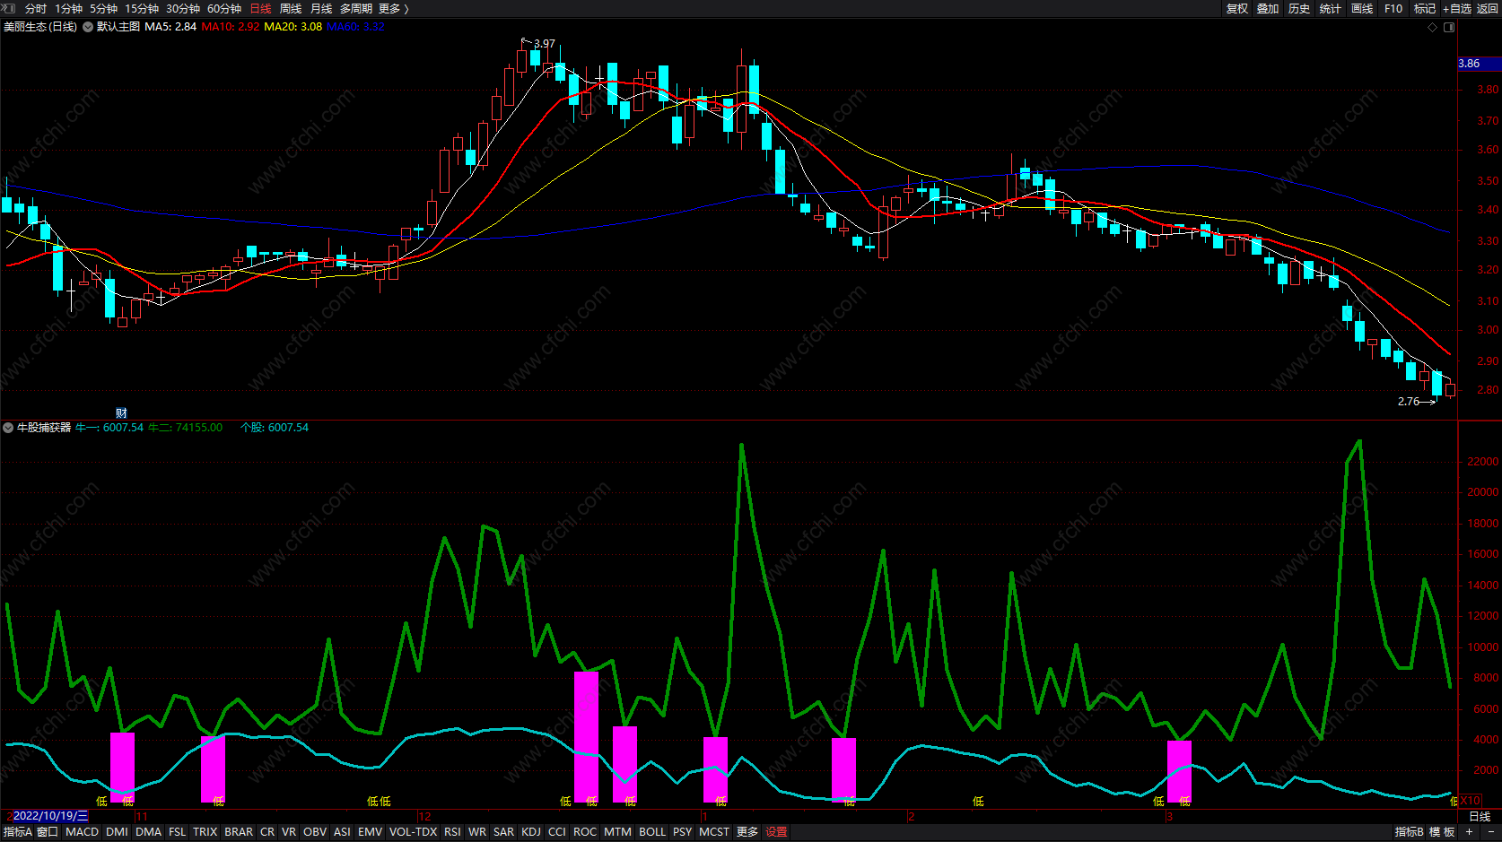Click the 2022/10/19 date label

coord(50,816)
